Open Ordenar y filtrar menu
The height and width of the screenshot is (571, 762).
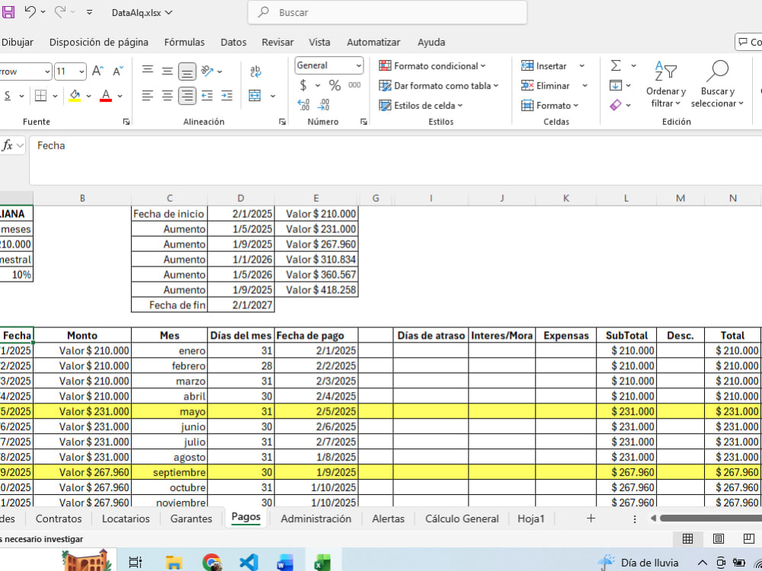[x=666, y=84]
